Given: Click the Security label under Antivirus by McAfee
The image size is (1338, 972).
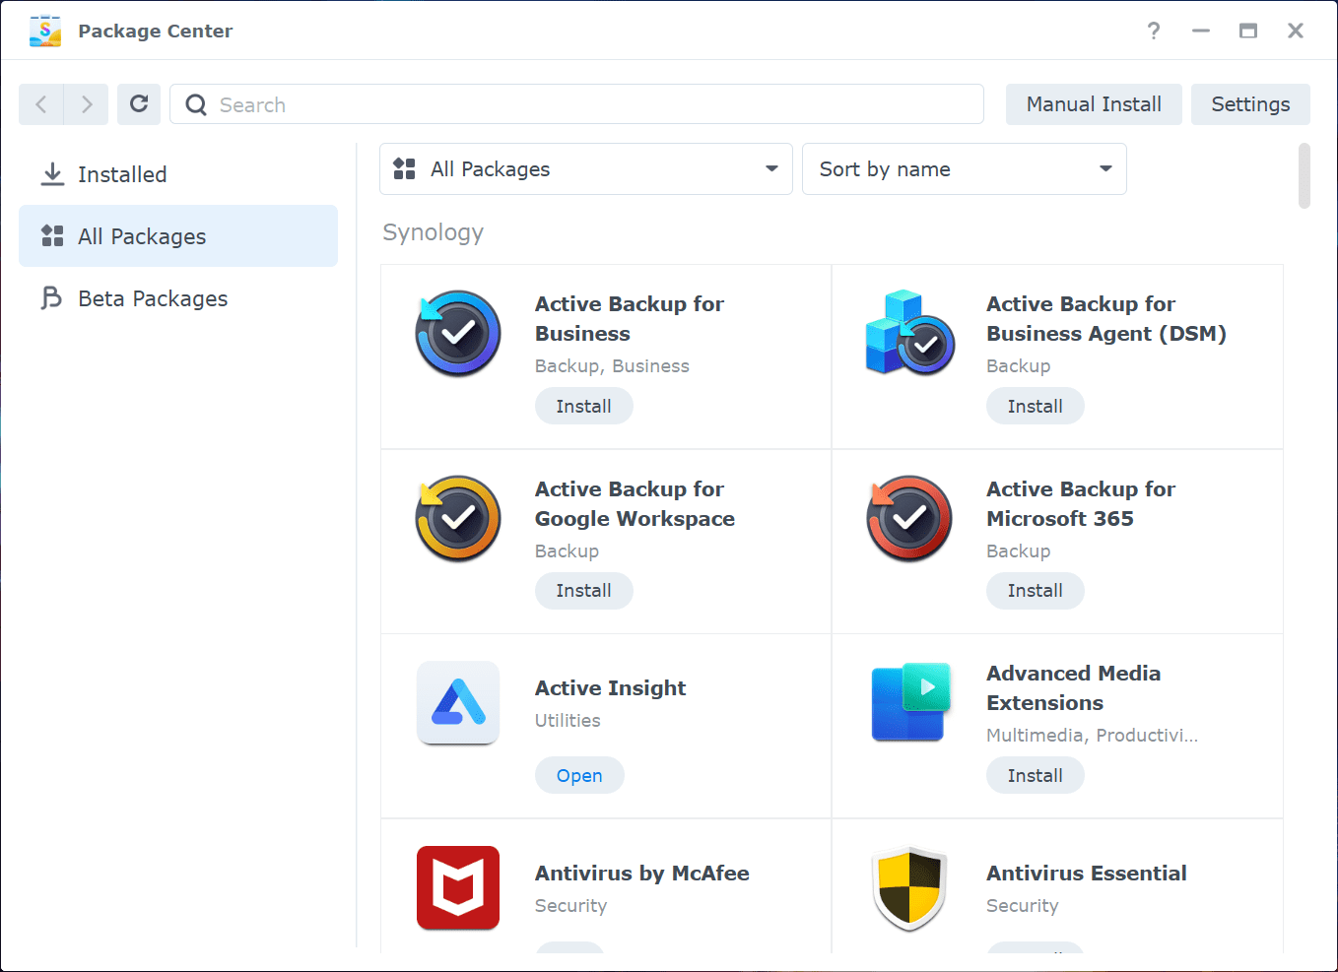Looking at the screenshot, I should pyautogui.click(x=571, y=906).
